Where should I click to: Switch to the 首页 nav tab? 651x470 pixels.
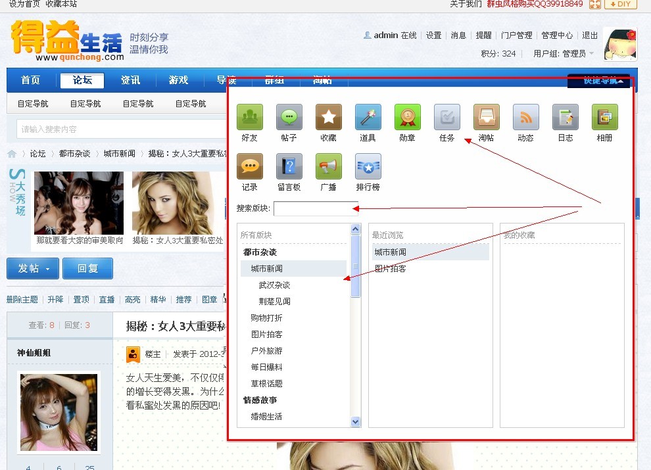pos(30,80)
